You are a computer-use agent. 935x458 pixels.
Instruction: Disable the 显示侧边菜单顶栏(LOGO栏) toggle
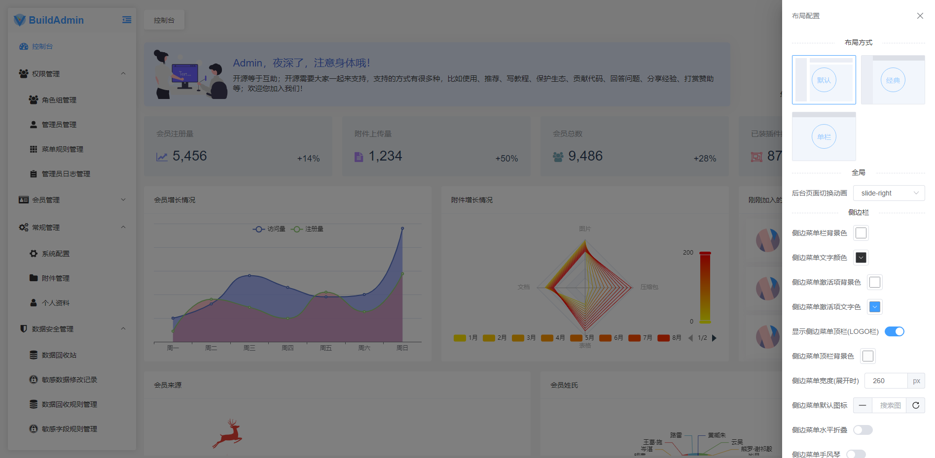(895, 331)
